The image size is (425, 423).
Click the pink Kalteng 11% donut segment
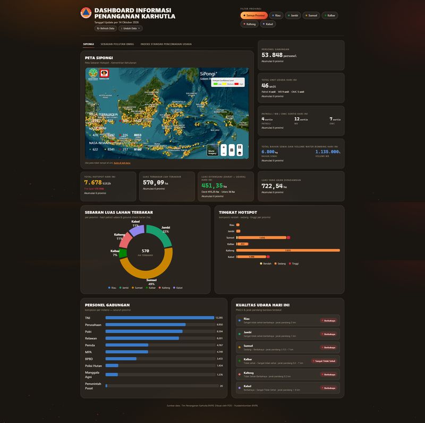125,241
